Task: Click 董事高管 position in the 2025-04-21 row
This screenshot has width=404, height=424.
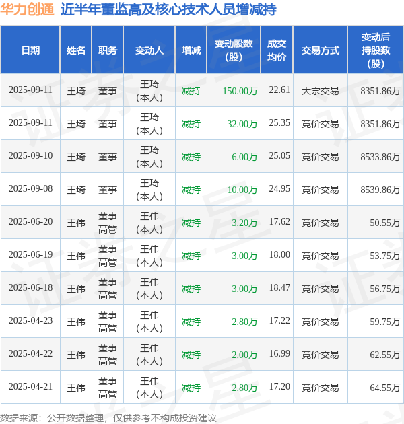Action: click(x=108, y=388)
